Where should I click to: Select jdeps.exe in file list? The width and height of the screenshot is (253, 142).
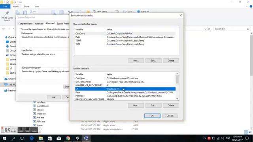41,114
